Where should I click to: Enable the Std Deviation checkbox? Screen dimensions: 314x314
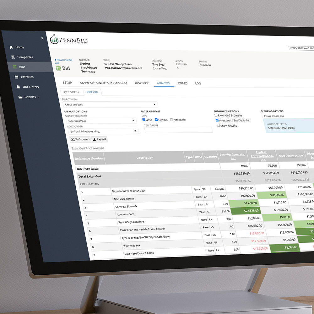231,120
